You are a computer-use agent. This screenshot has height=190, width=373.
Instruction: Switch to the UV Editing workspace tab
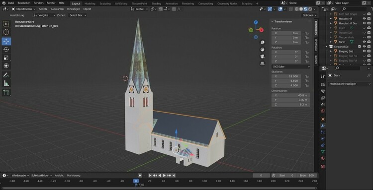(x=121, y=3)
